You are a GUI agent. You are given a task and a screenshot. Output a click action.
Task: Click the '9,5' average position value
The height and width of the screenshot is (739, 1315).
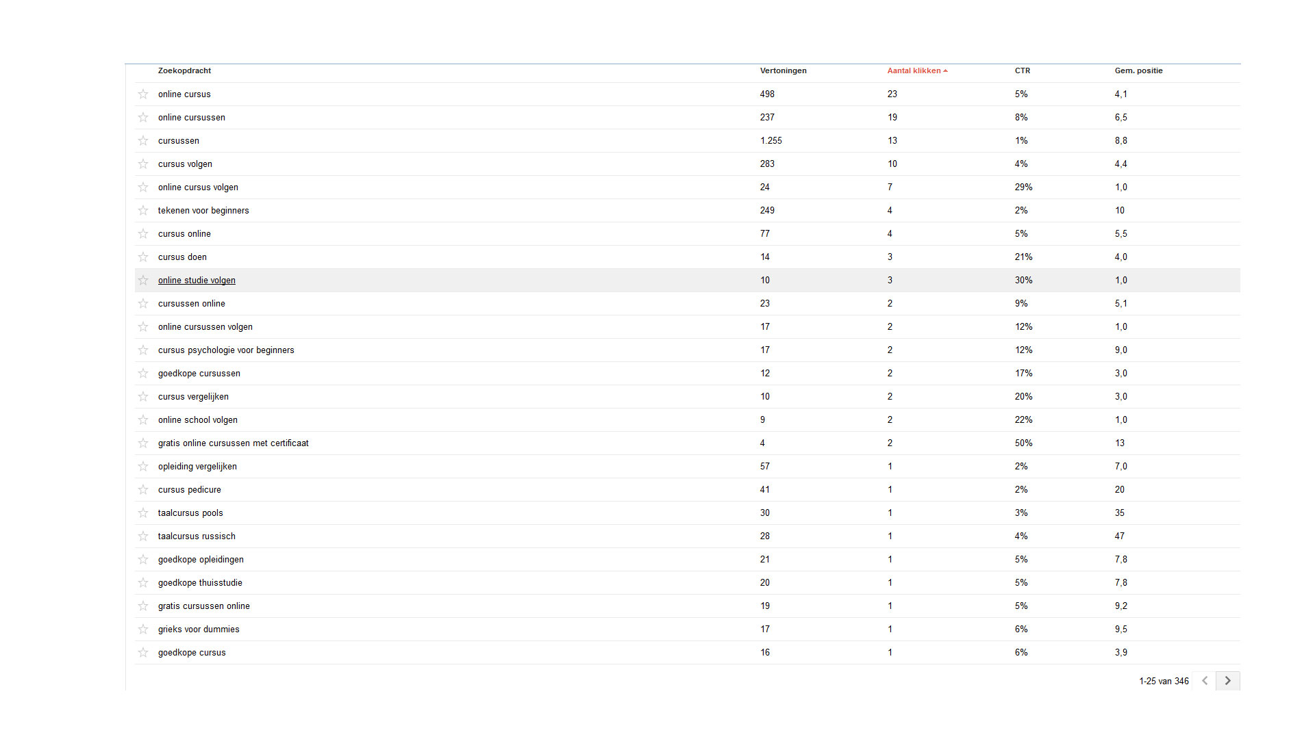pyautogui.click(x=1120, y=630)
